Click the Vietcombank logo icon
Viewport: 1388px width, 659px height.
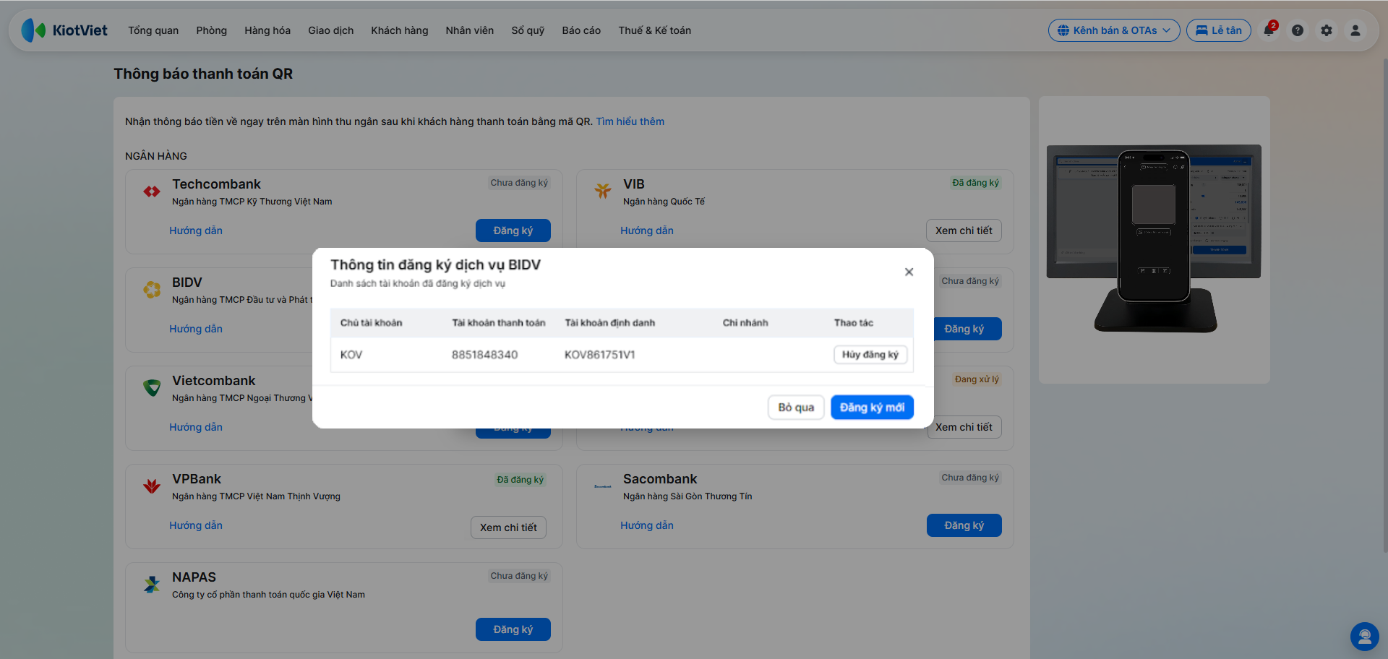tap(152, 388)
